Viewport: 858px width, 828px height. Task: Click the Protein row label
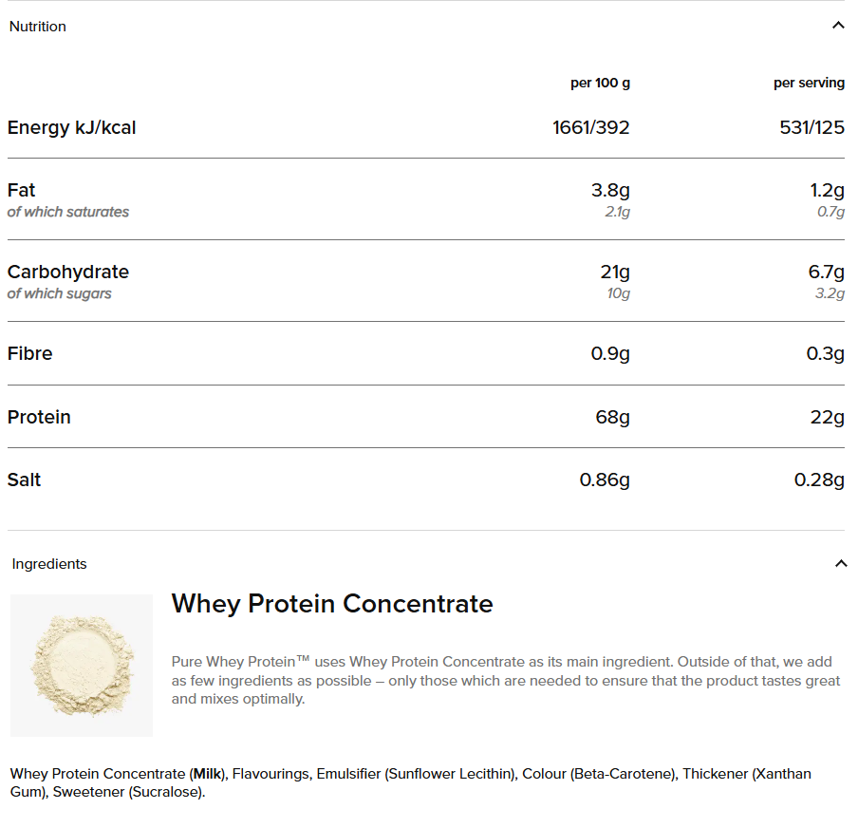click(39, 417)
